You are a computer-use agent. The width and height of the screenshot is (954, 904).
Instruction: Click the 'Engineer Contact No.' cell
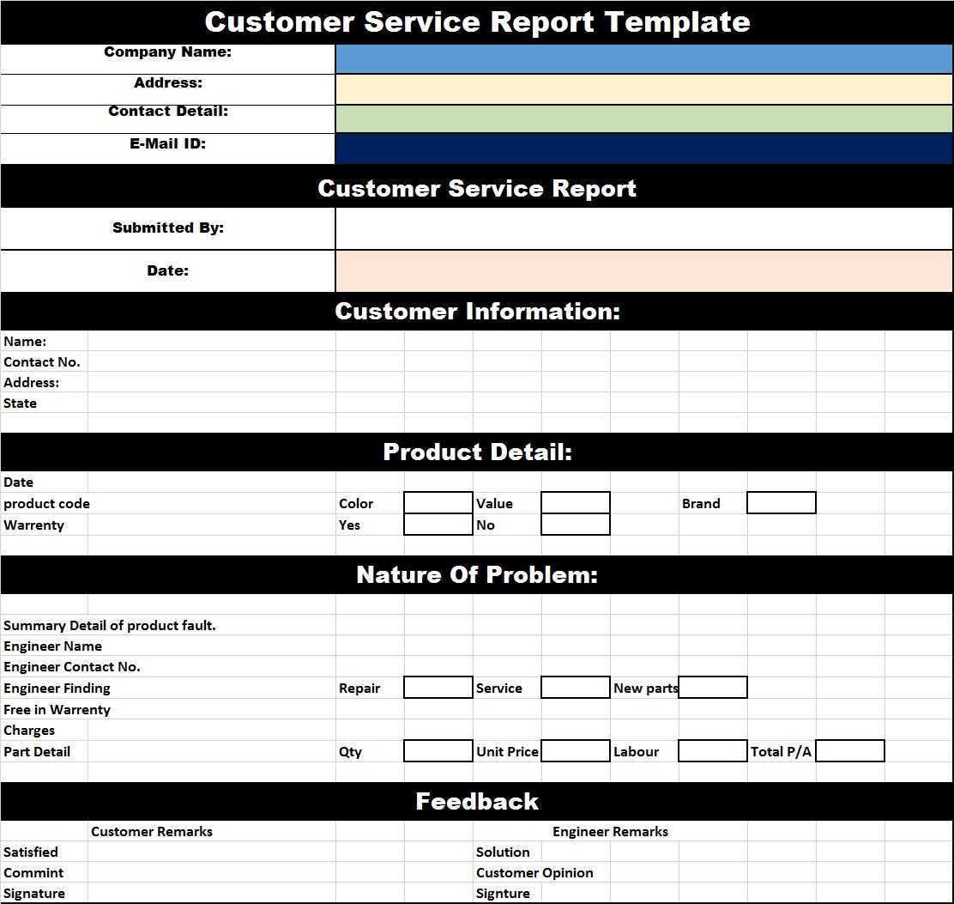[72, 666]
